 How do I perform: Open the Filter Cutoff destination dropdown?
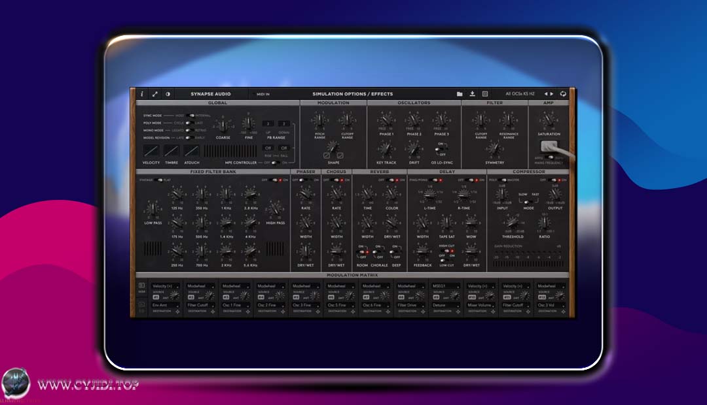[x=200, y=305]
